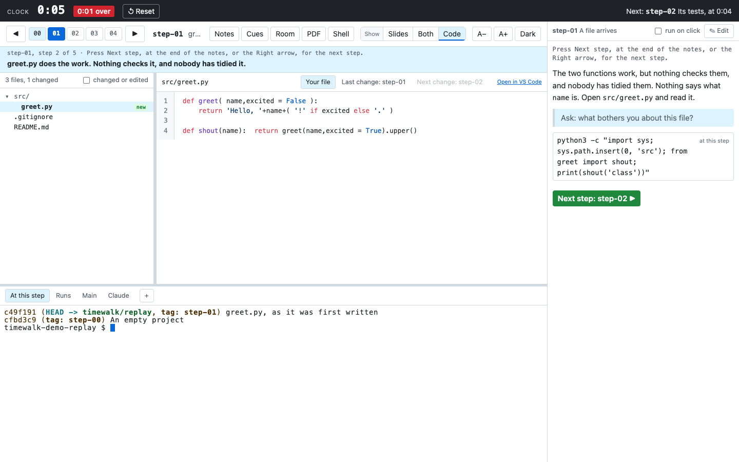This screenshot has width=739, height=462.
Task: Jump to step 04
Action: tap(113, 34)
